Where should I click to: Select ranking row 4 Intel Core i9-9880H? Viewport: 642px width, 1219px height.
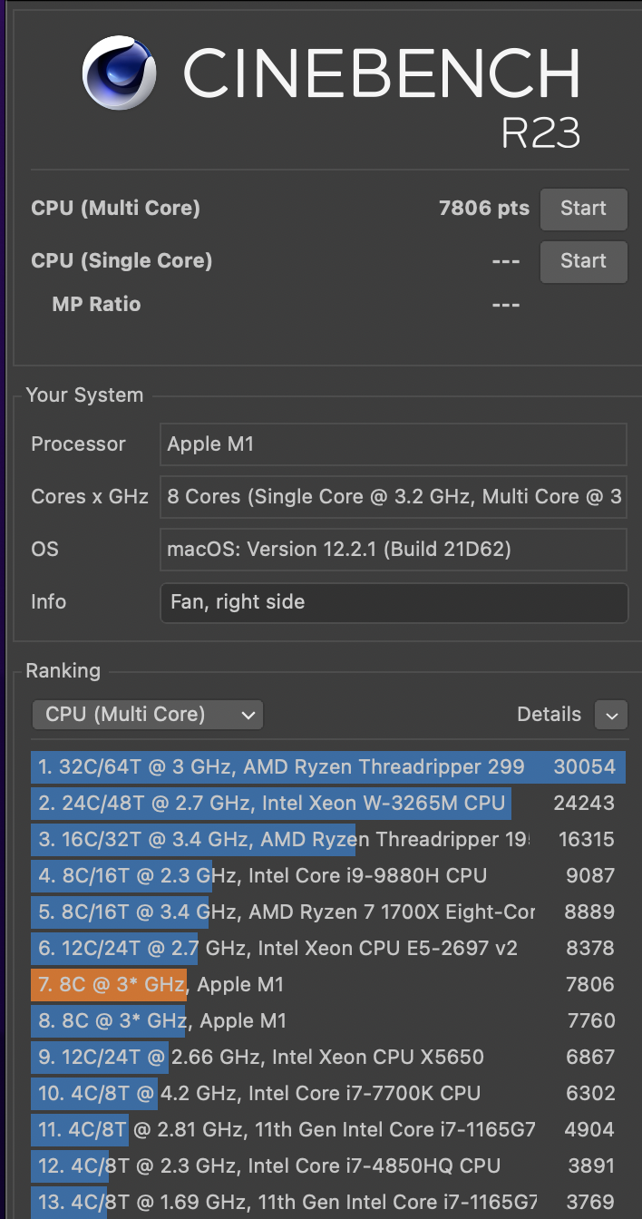coord(328,876)
